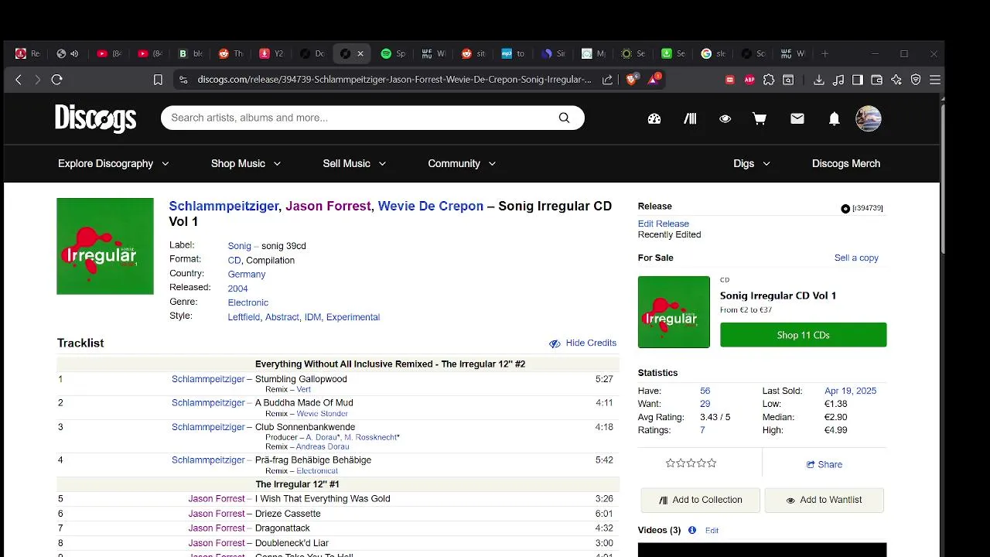Open the browser downloads icon
The height and width of the screenshot is (557, 990).
[x=819, y=79]
